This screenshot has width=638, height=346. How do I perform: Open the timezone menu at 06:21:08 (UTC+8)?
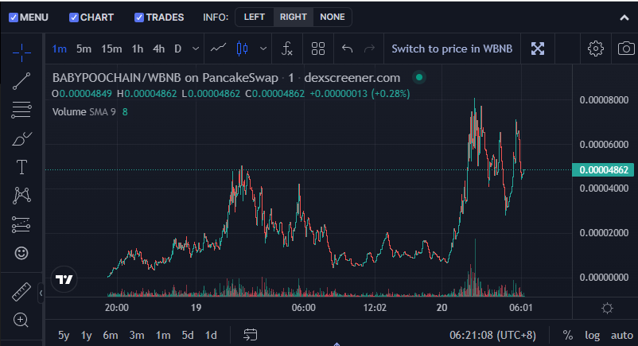pyautogui.click(x=492, y=335)
